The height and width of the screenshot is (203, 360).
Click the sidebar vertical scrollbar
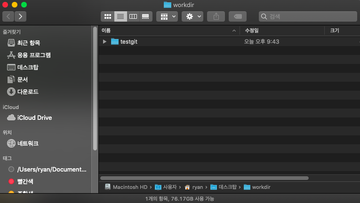(95, 88)
